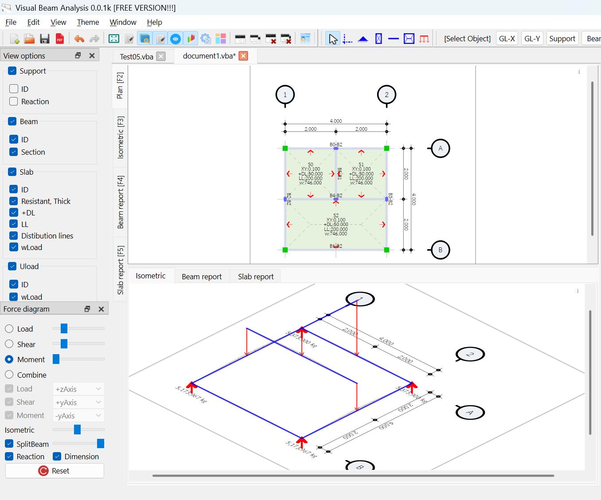Image resolution: width=601 pixels, height=500 pixels.
Task: Click the colored theme tiles icon
Action: pyautogui.click(x=221, y=39)
